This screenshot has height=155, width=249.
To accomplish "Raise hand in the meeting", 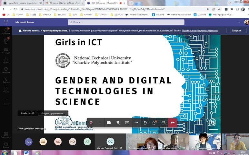I will [x=145, y=123].
